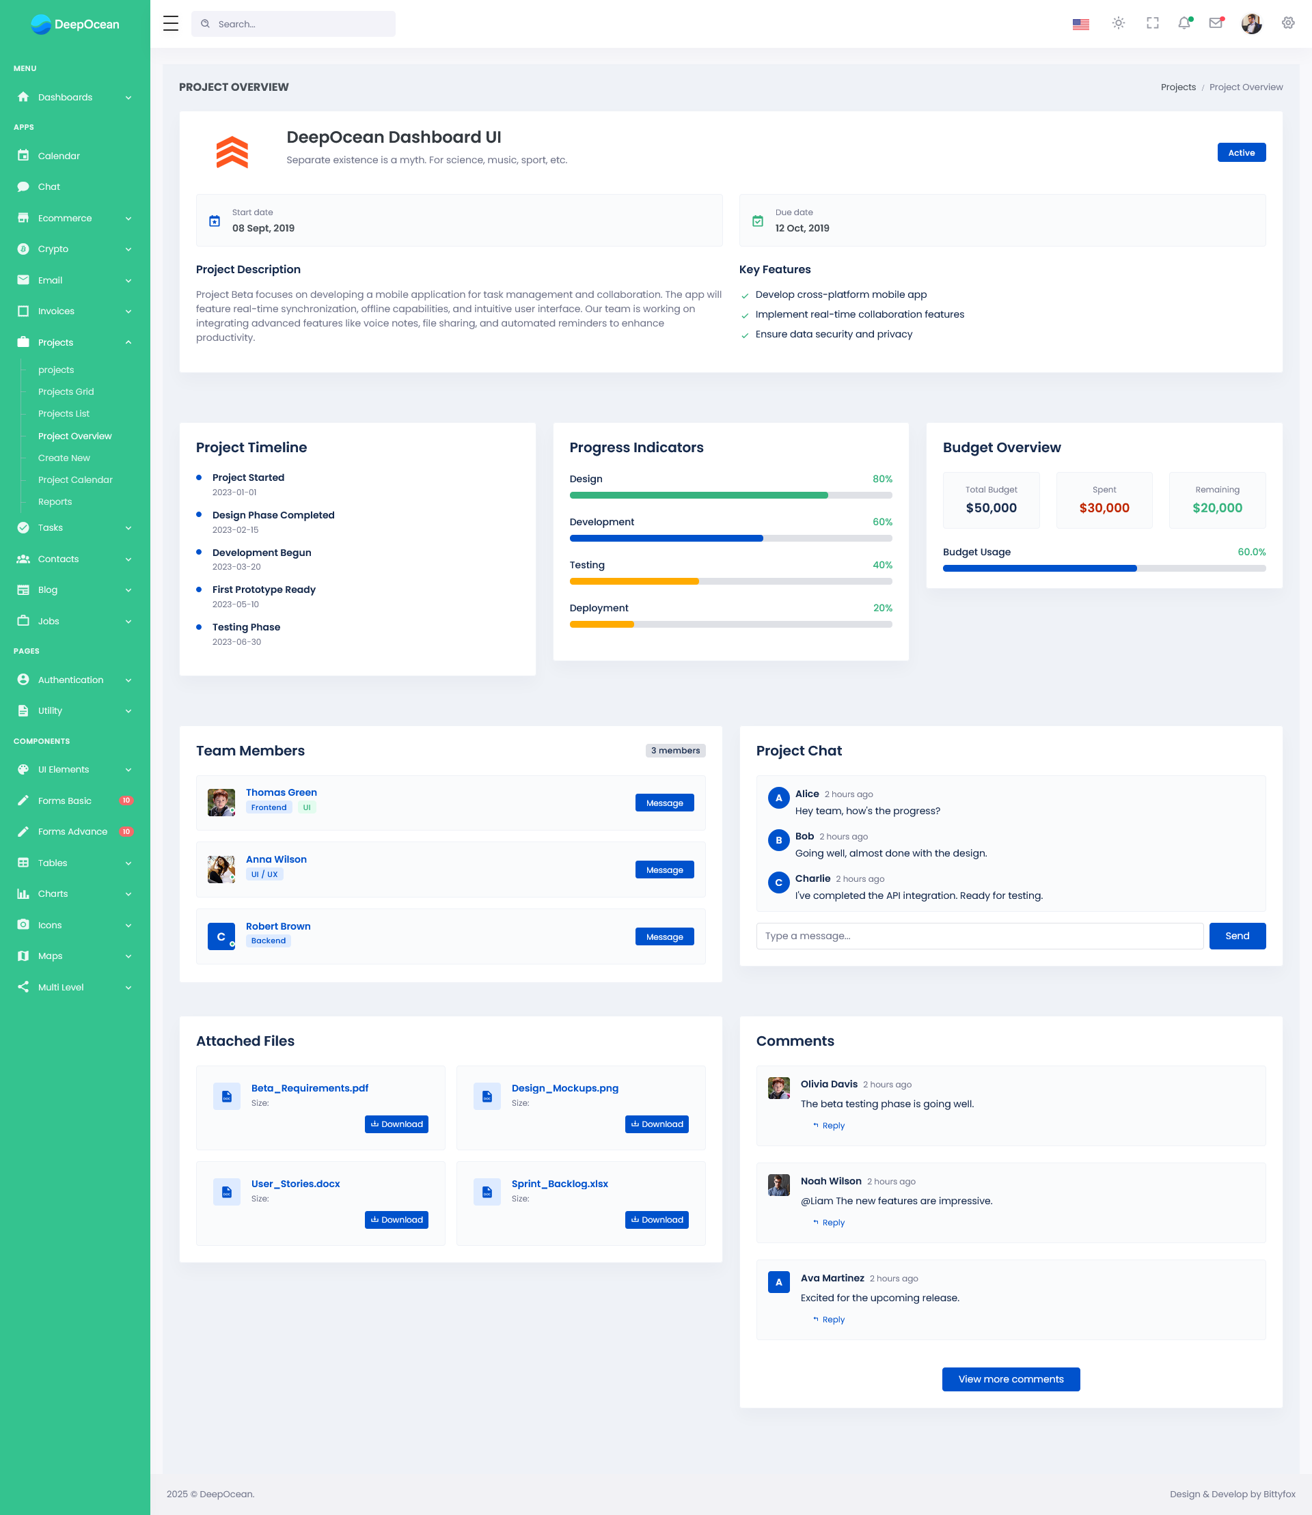The width and height of the screenshot is (1312, 1515).
Task: Collapse the Projects sidebar section
Action: pos(55,342)
